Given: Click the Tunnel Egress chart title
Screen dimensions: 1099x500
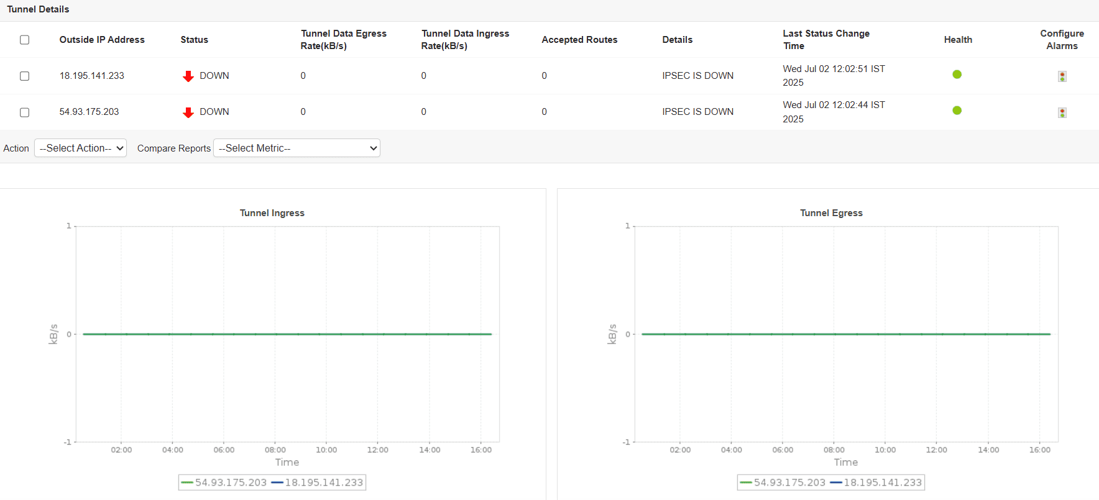Looking at the screenshot, I should [x=831, y=213].
